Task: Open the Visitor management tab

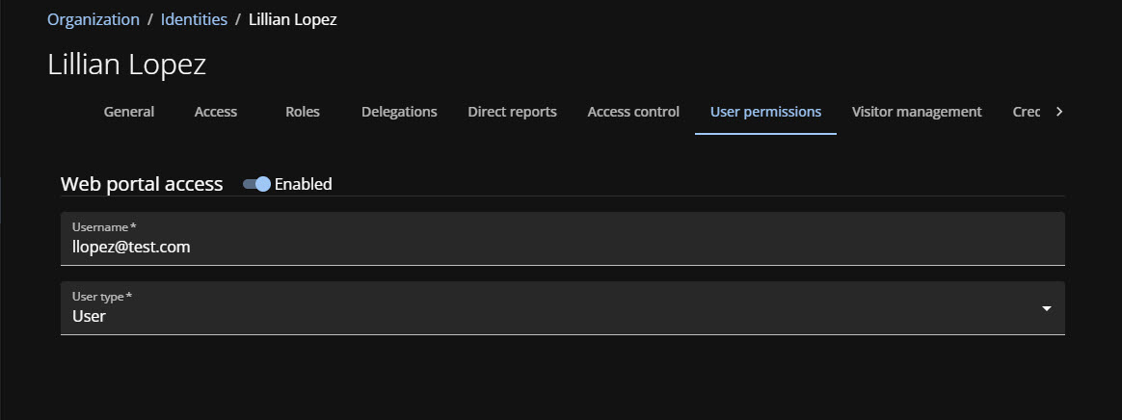Action: 917,112
